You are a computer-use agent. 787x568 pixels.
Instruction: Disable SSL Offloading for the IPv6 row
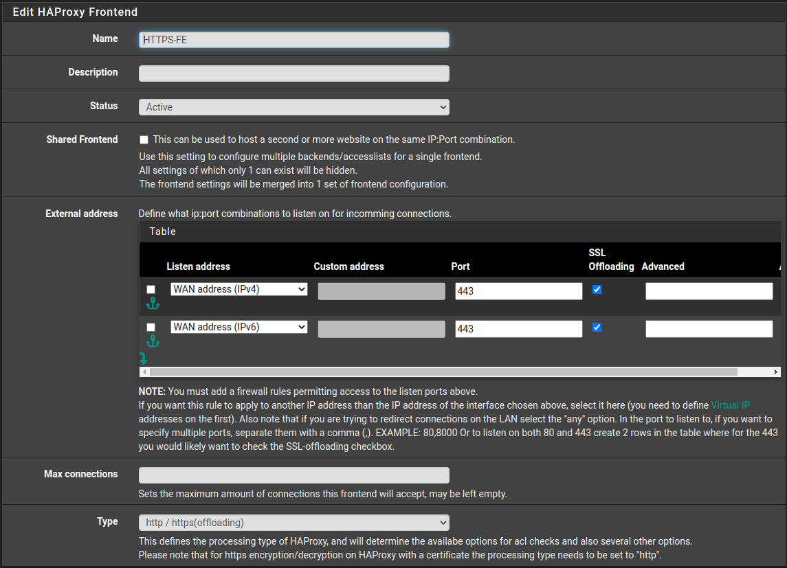tap(596, 327)
